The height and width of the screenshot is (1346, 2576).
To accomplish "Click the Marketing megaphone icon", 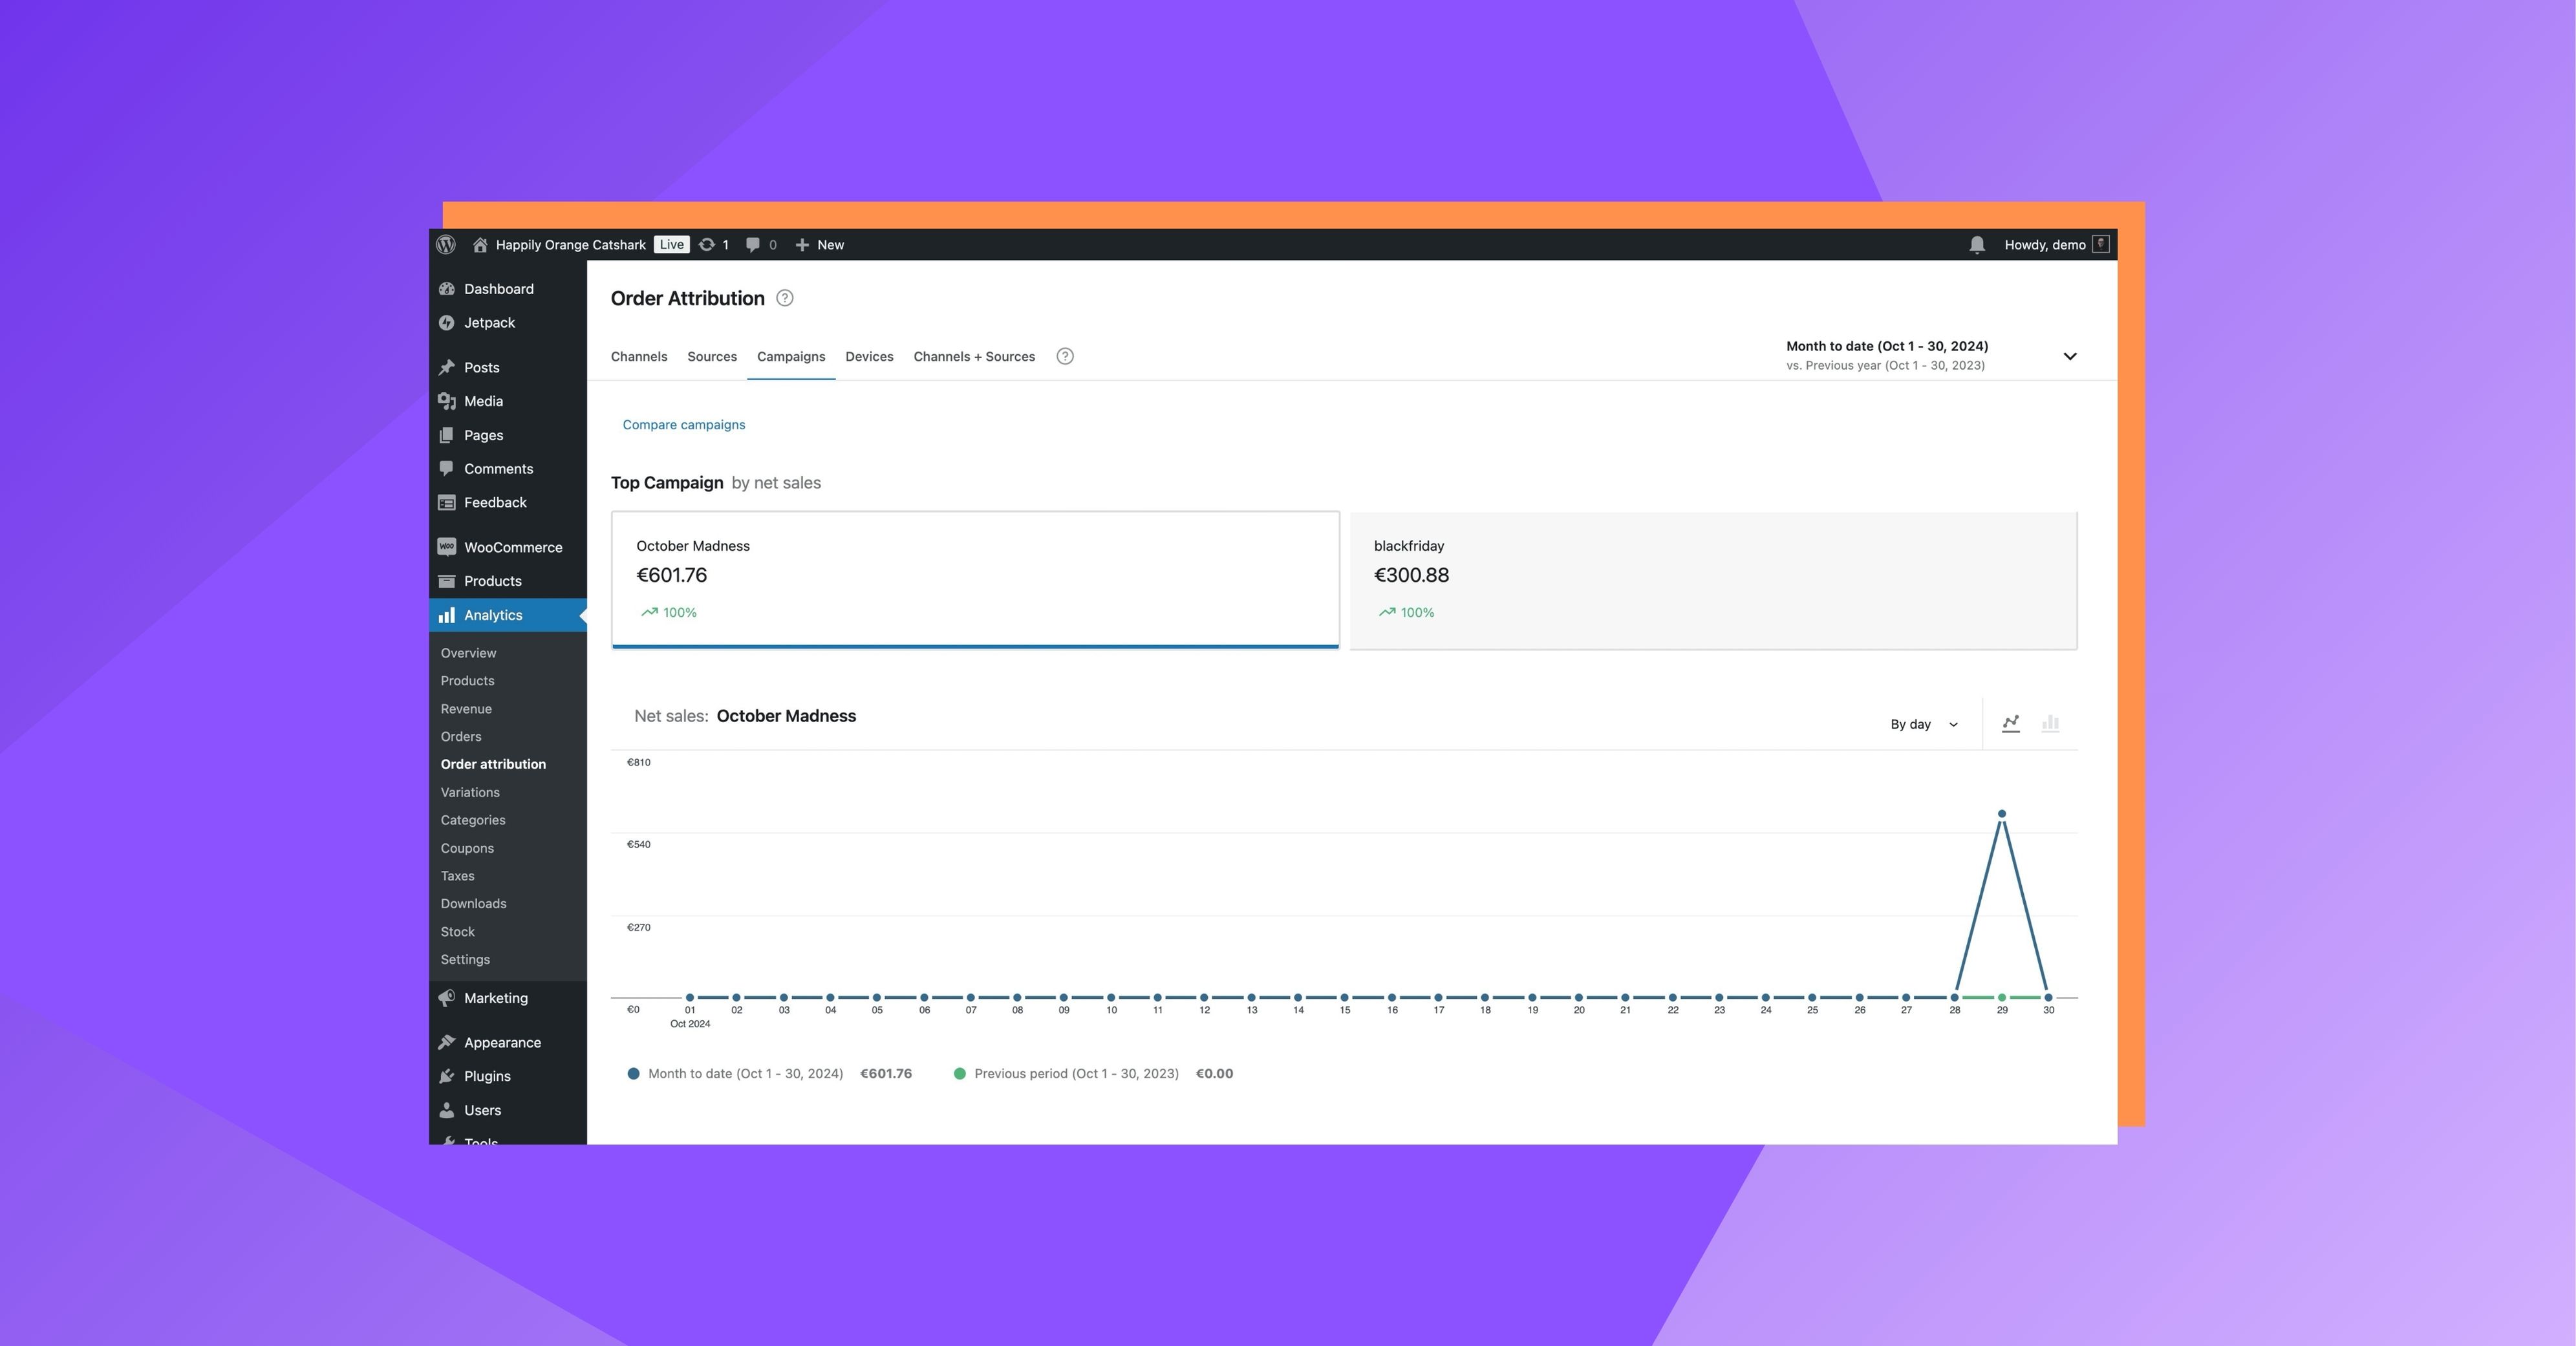I will click(x=447, y=998).
